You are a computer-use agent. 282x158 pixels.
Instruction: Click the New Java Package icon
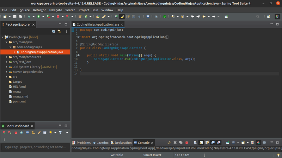(80, 17)
